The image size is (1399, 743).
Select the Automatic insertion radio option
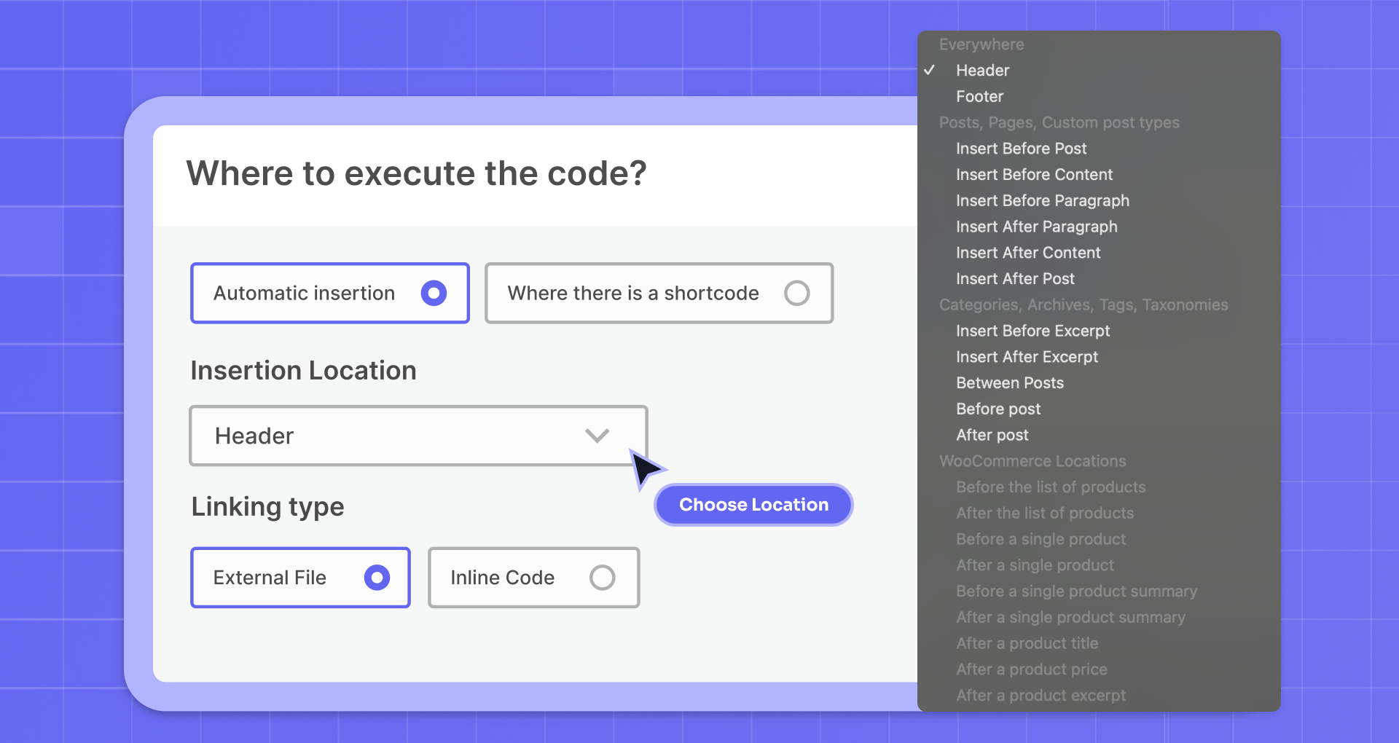[x=434, y=293]
